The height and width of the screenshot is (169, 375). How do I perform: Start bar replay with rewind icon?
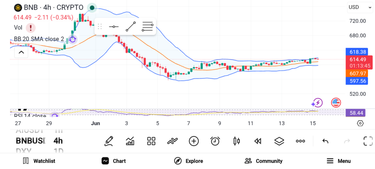coord(257,141)
